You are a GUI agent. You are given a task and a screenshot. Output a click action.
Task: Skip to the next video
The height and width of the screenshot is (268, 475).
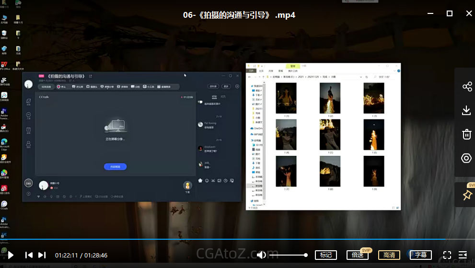[42, 255]
